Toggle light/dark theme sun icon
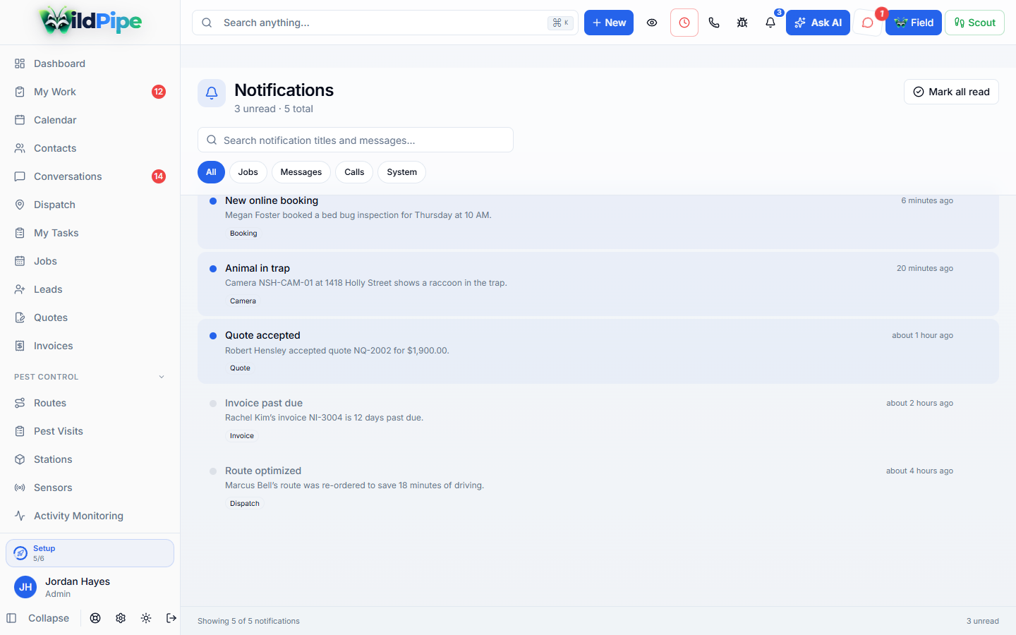Screen dimensions: 1016x635 [x=146, y=618]
